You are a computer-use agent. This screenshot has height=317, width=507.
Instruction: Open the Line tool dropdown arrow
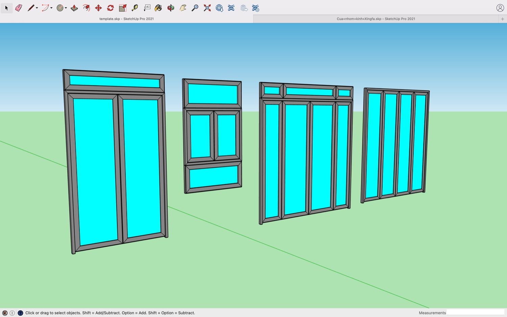37,8
